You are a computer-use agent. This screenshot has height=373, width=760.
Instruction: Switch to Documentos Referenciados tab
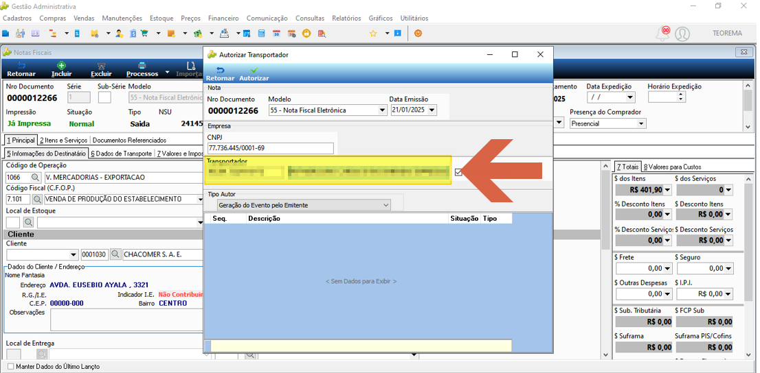[129, 140]
